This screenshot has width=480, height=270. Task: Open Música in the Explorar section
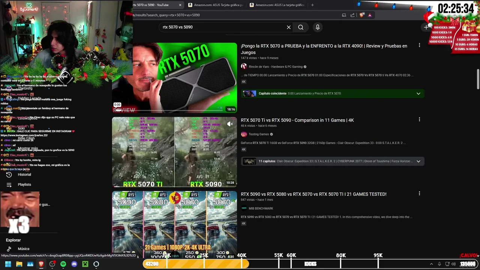18,249
